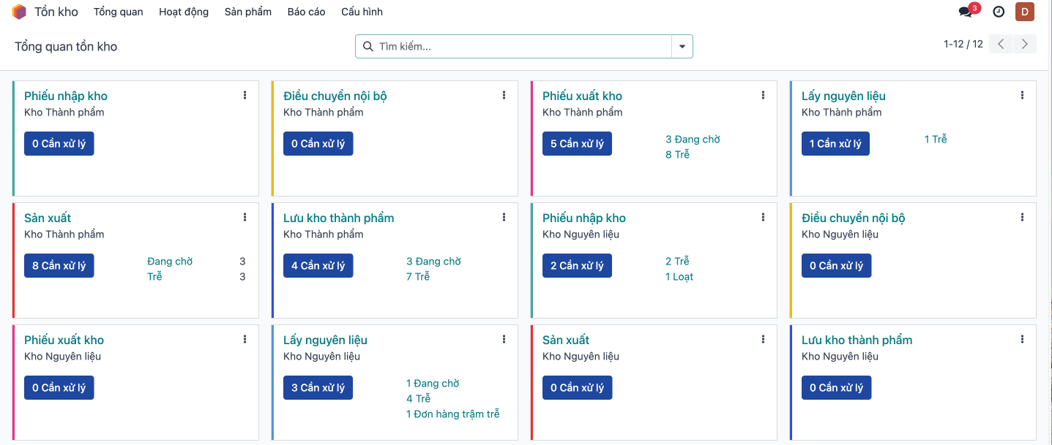Open 1 Đơn hàng trậm trễ link
Viewport: 1052px width, 445px height.
click(453, 414)
